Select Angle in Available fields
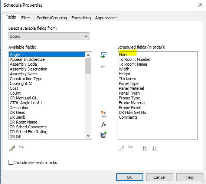 coord(47,55)
